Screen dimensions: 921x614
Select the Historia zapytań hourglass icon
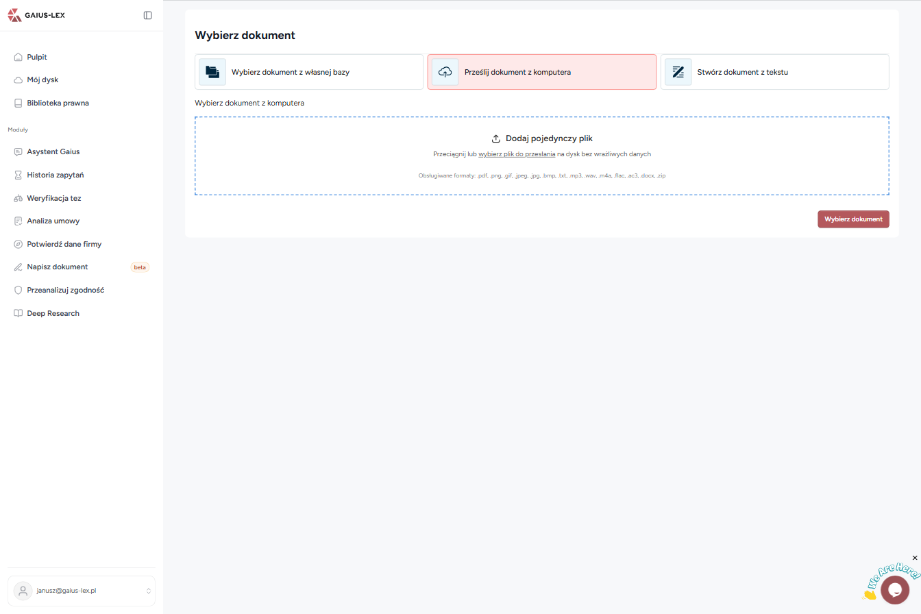tap(19, 175)
